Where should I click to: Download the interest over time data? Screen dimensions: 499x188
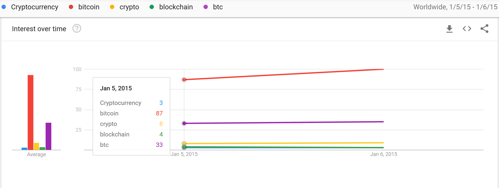click(449, 29)
